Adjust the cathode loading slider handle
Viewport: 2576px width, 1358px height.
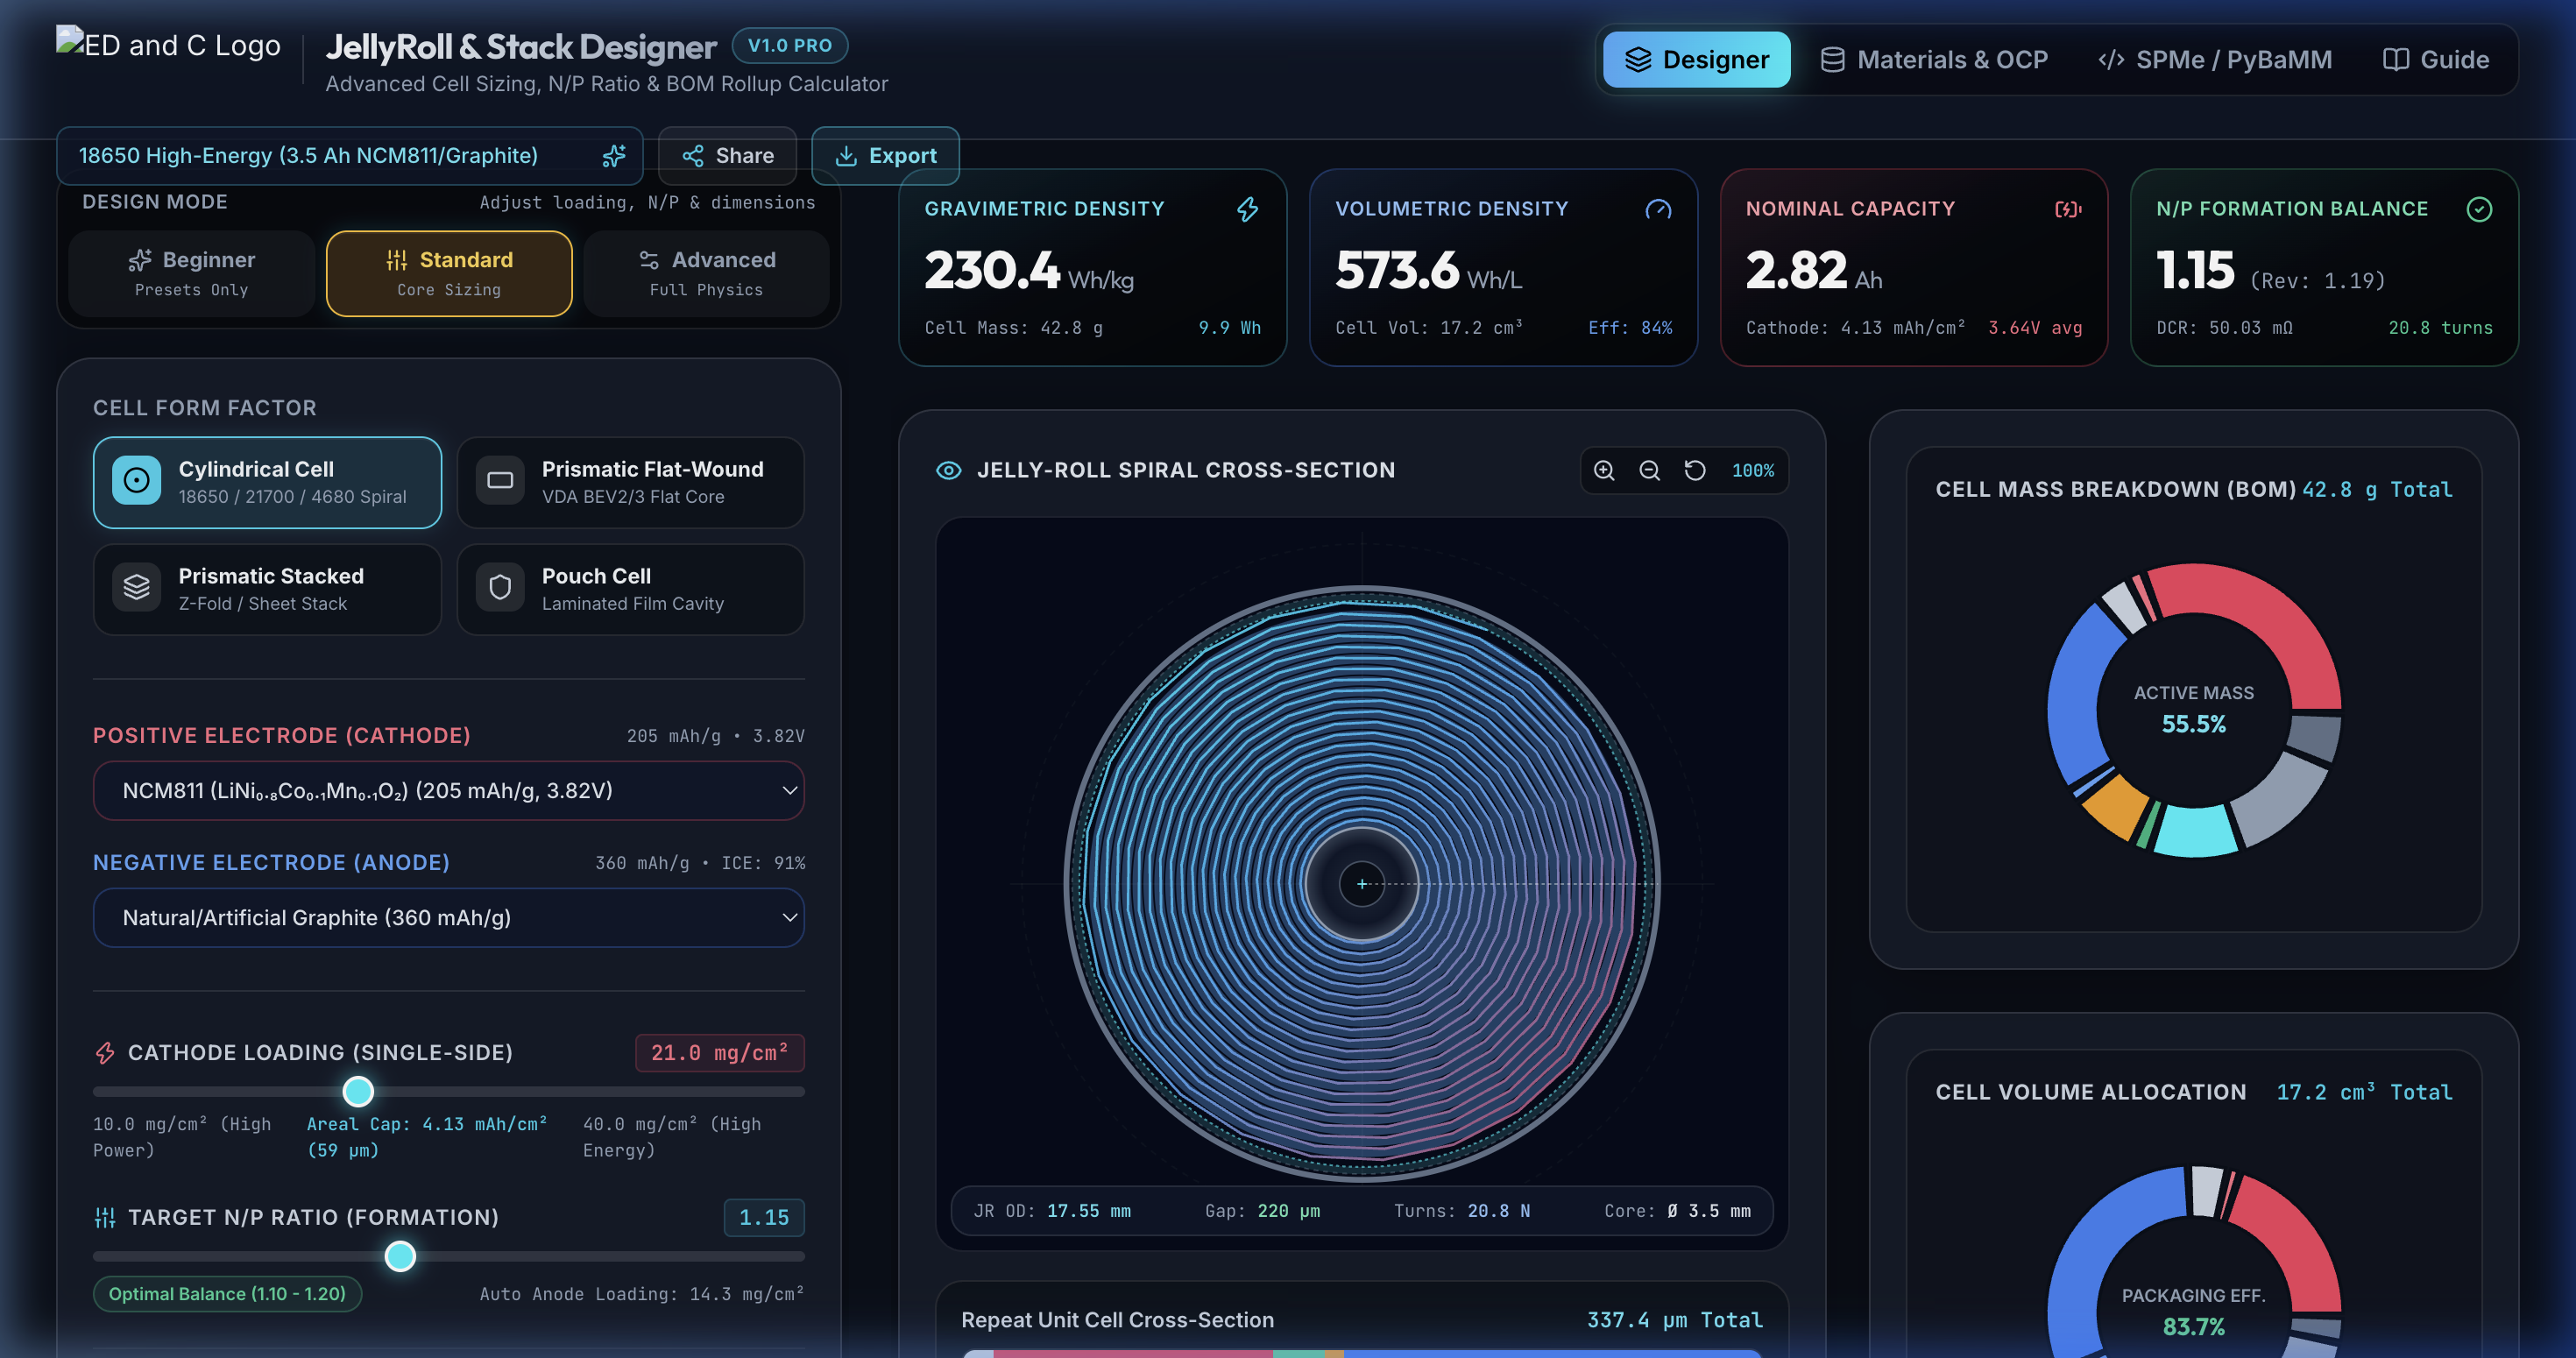click(x=358, y=1092)
